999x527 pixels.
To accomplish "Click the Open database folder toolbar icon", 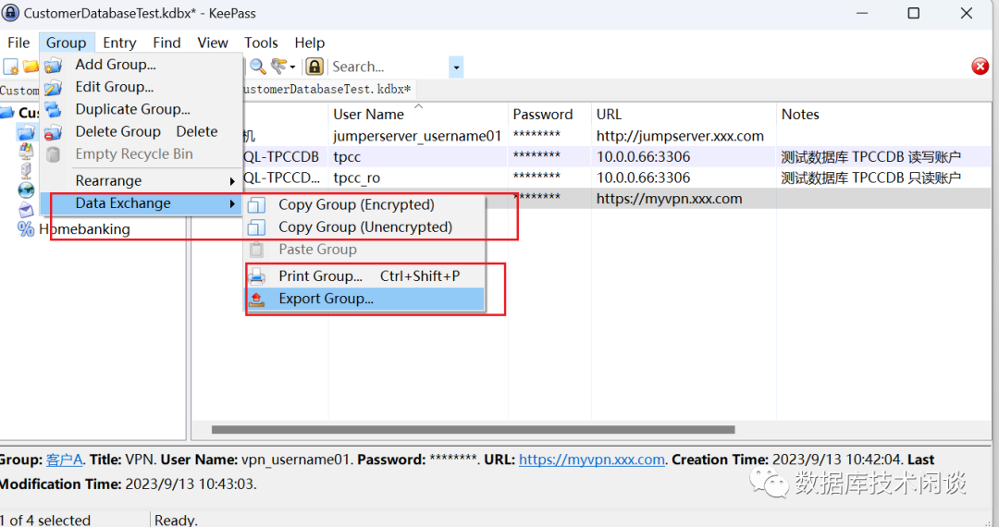I will pyautogui.click(x=31, y=67).
